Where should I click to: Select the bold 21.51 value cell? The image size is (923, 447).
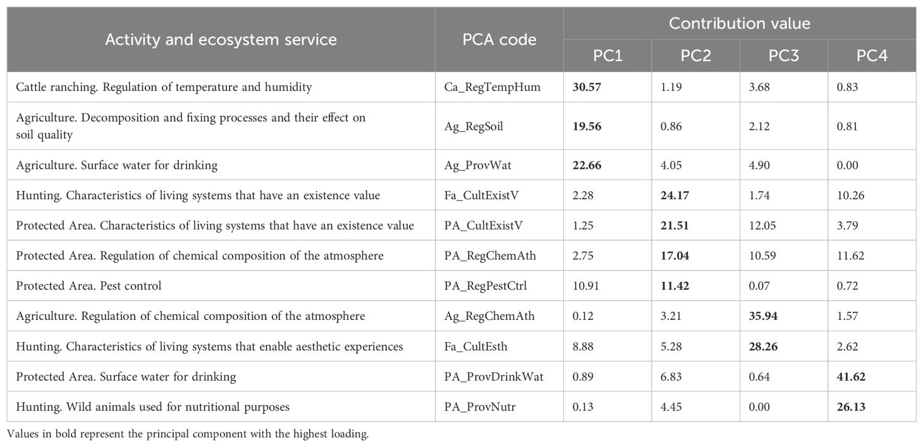tap(676, 226)
